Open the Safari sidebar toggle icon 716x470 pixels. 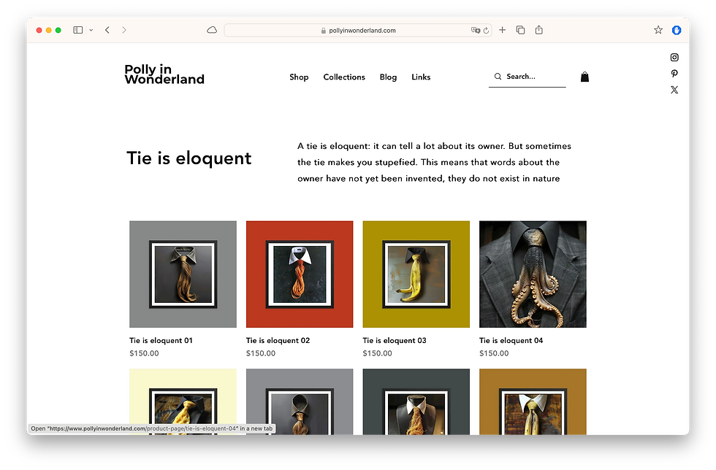click(78, 30)
